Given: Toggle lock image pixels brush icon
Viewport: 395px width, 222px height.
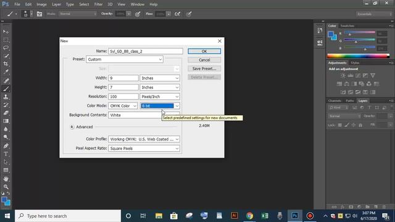Looking at the screenshot, I should tap(347, 125).
